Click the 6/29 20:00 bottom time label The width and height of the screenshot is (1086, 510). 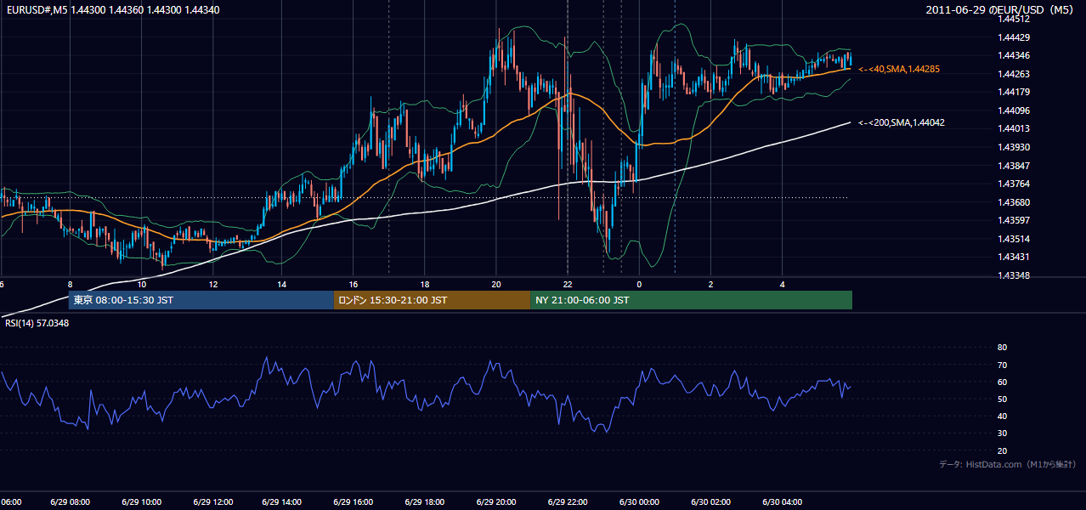pos(496,502)
